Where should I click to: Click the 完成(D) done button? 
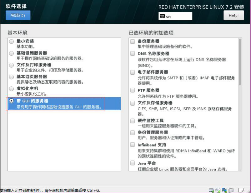(18, 15)
